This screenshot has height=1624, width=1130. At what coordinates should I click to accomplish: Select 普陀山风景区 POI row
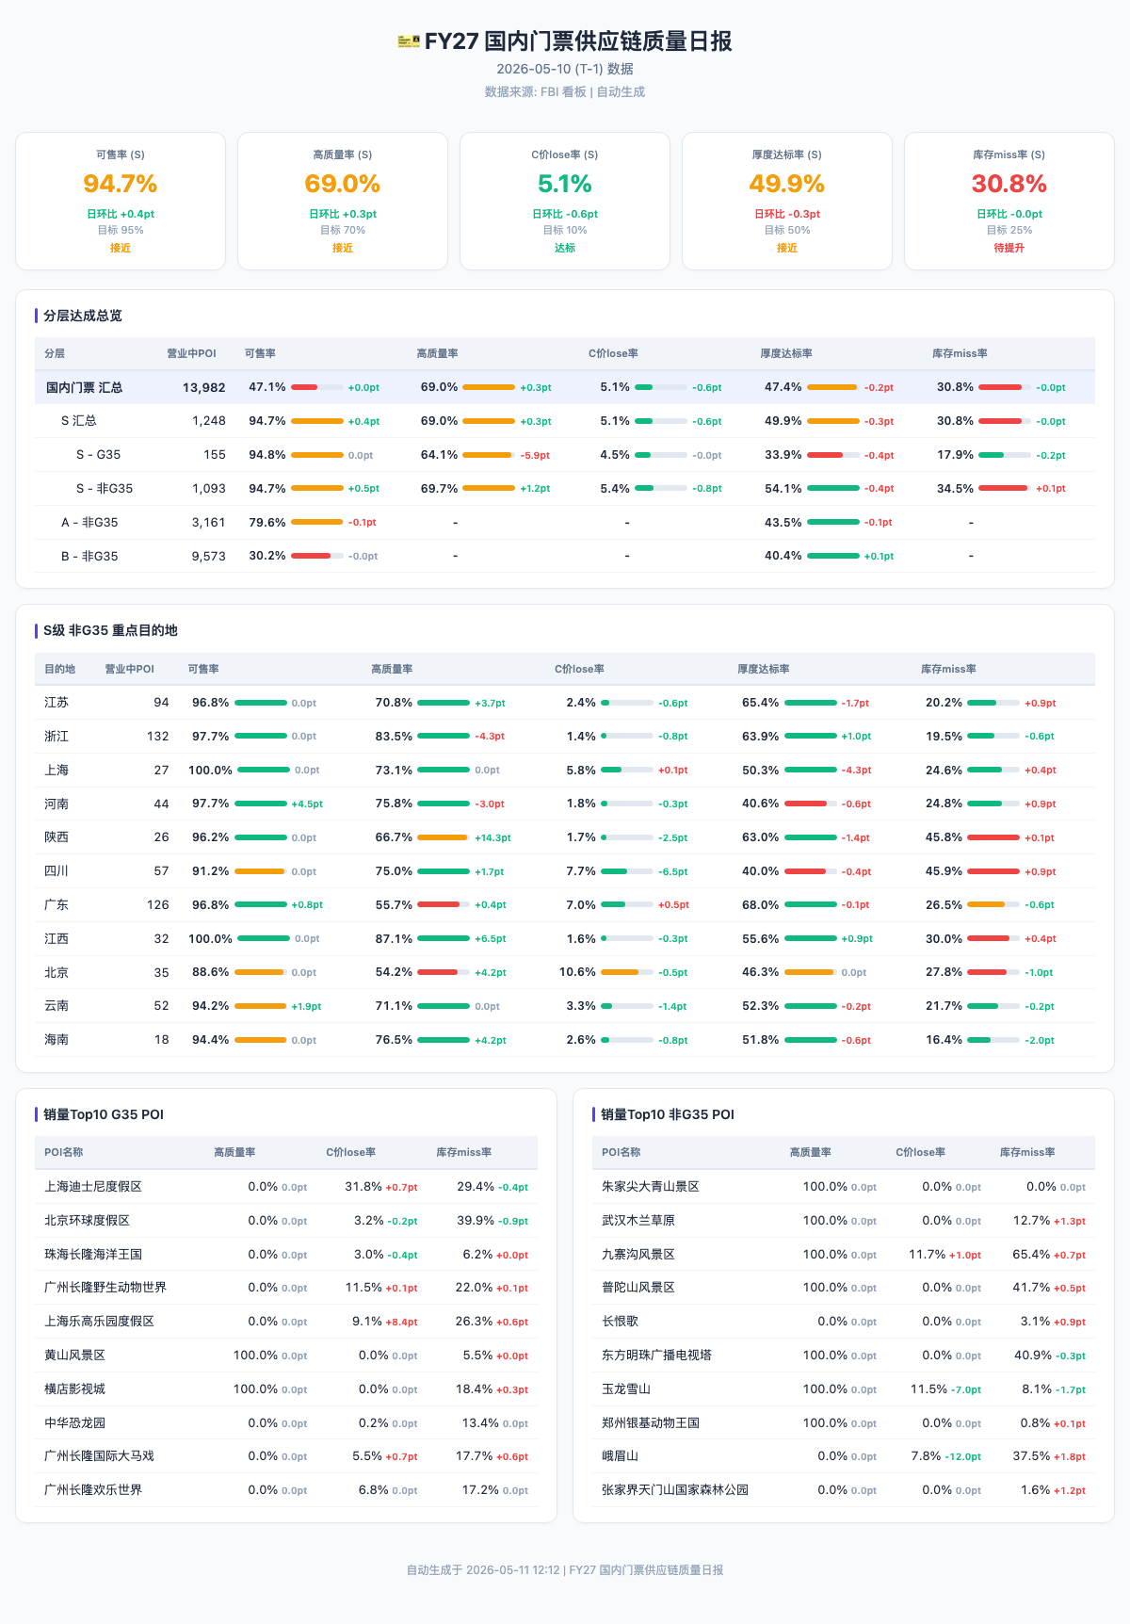coord(844,1288)
